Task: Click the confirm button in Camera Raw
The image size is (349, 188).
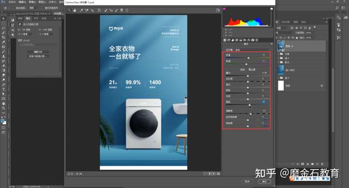Action: coord(265,181)
